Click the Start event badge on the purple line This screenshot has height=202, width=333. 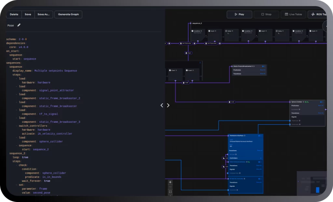point(188,53)
